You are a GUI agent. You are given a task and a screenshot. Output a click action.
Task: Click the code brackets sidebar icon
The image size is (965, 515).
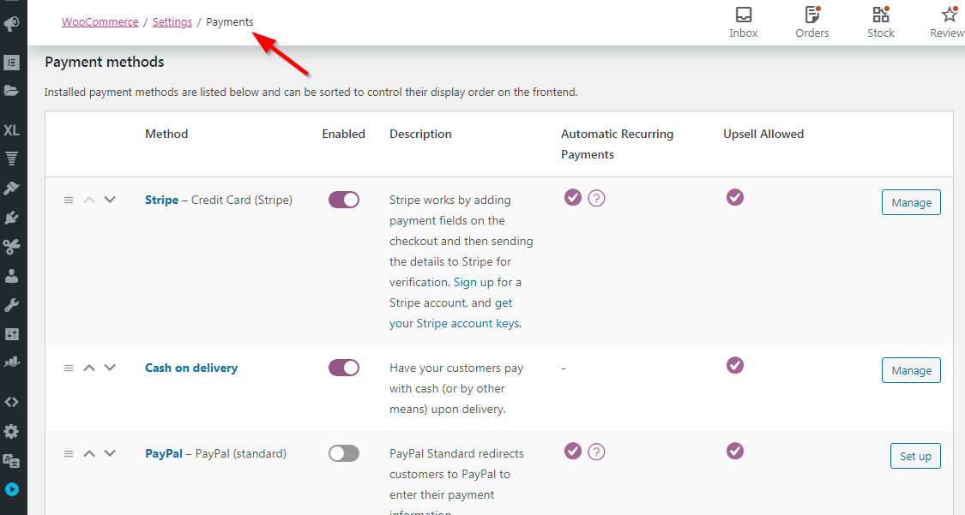[x=12, y=402]
